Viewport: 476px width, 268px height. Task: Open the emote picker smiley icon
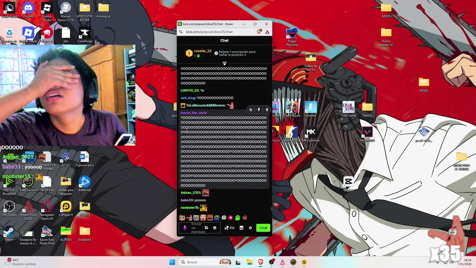tap(215, 228)
